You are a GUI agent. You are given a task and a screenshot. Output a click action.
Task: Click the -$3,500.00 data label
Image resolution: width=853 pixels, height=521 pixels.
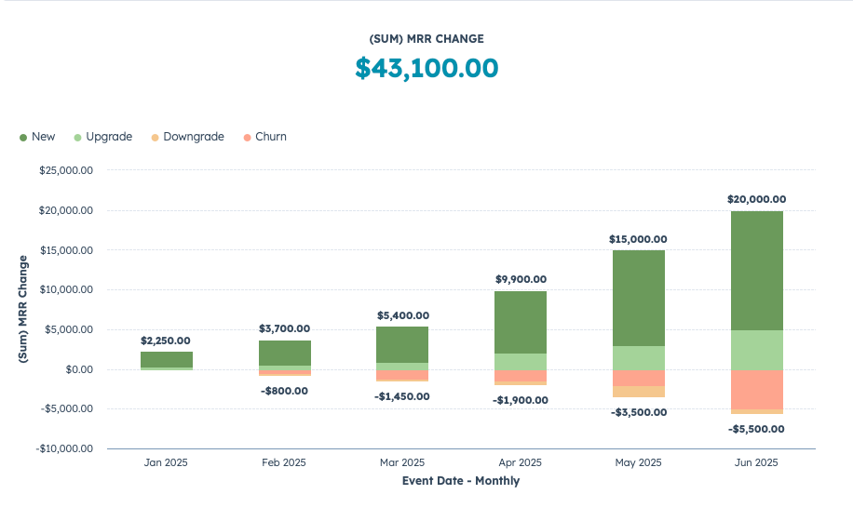pyautogui.click(x=638, y=412)
